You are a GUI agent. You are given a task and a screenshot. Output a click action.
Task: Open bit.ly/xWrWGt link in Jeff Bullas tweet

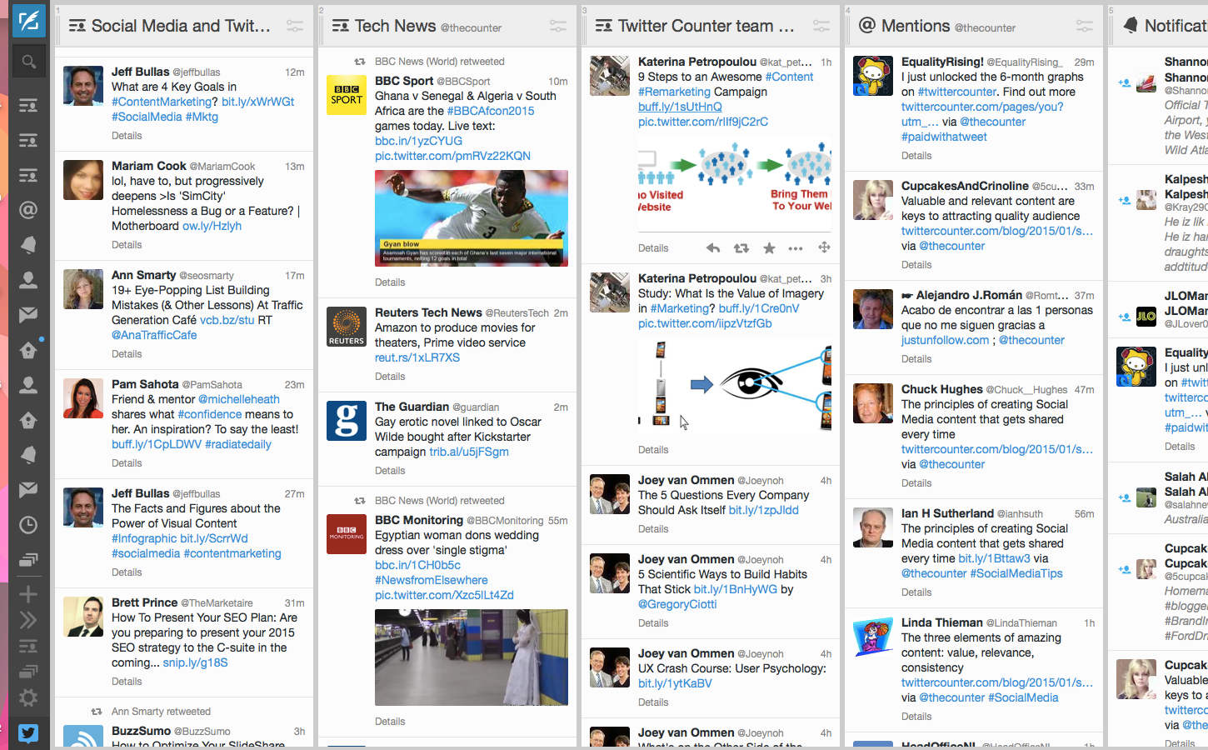click(257, 102)
